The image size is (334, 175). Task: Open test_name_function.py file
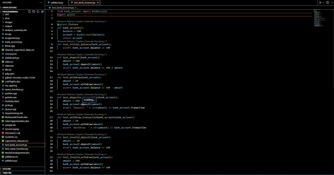(16, 149)
